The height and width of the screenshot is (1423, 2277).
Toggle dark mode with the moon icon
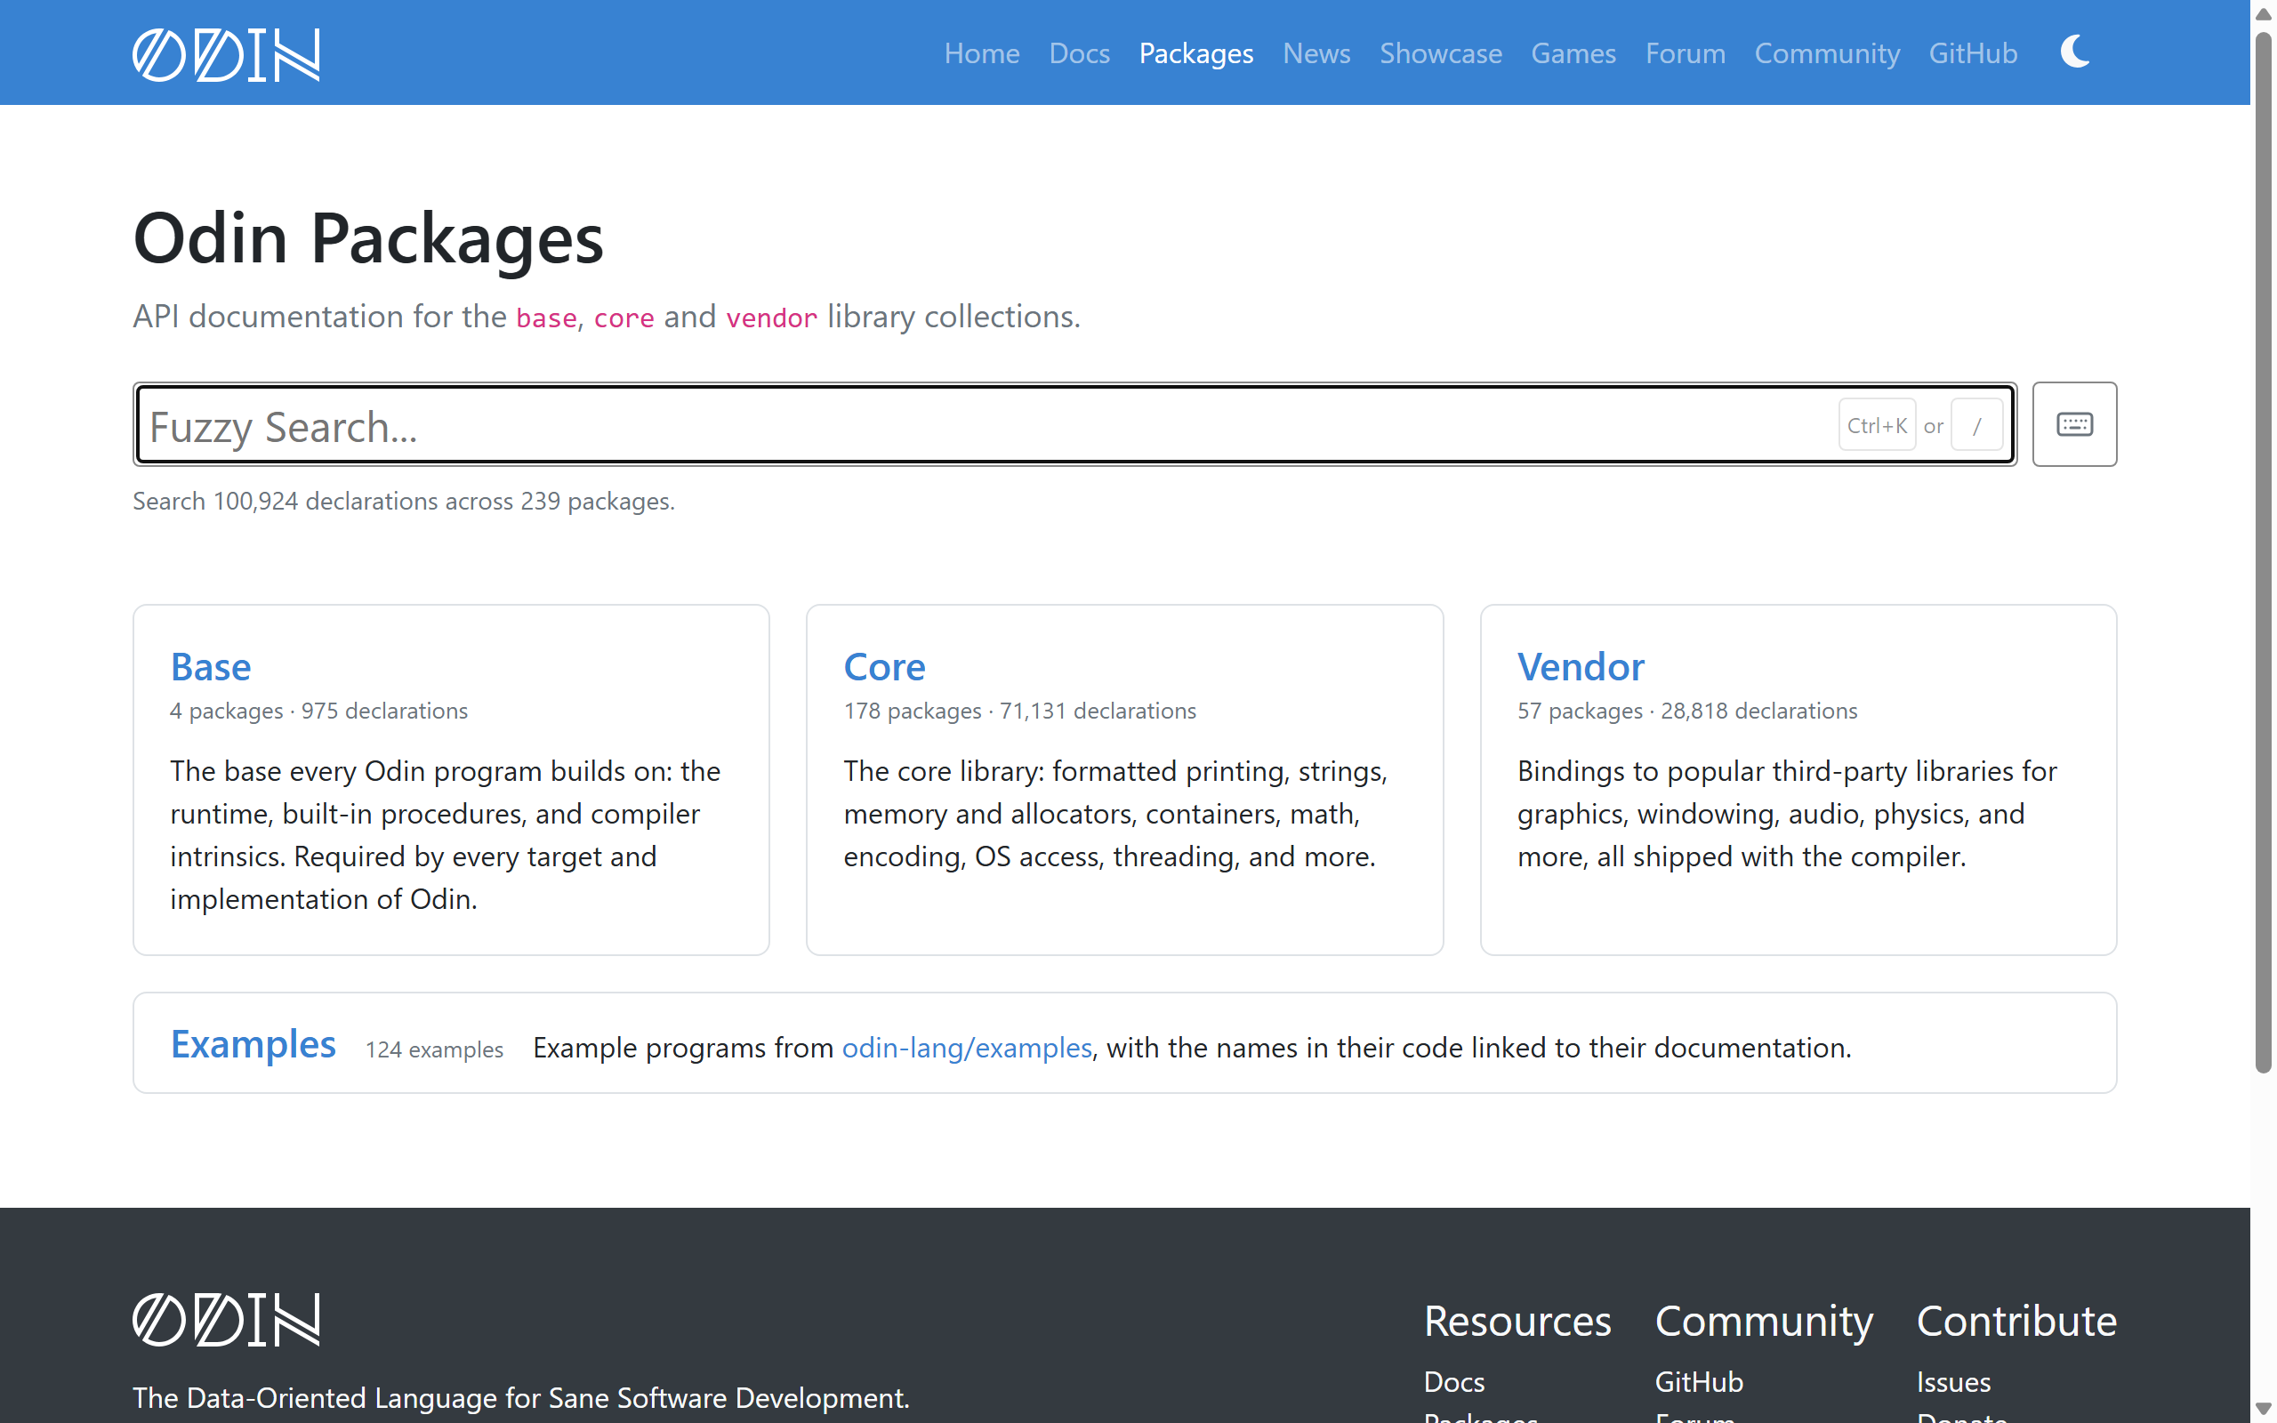(2075, 52)
